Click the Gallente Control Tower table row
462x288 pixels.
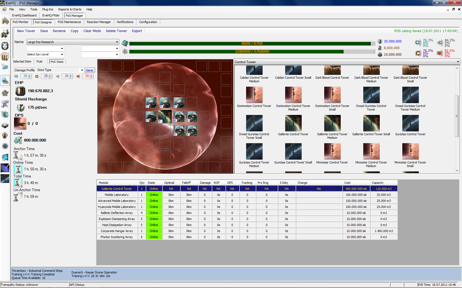(247, 189)
